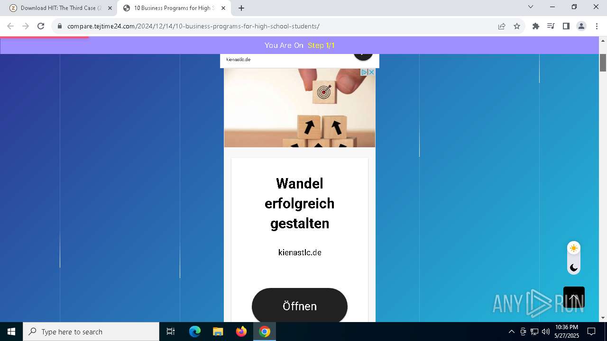
Task: Click the Wandel erfolgreich gestalten headline
Action: pos(300,203)
